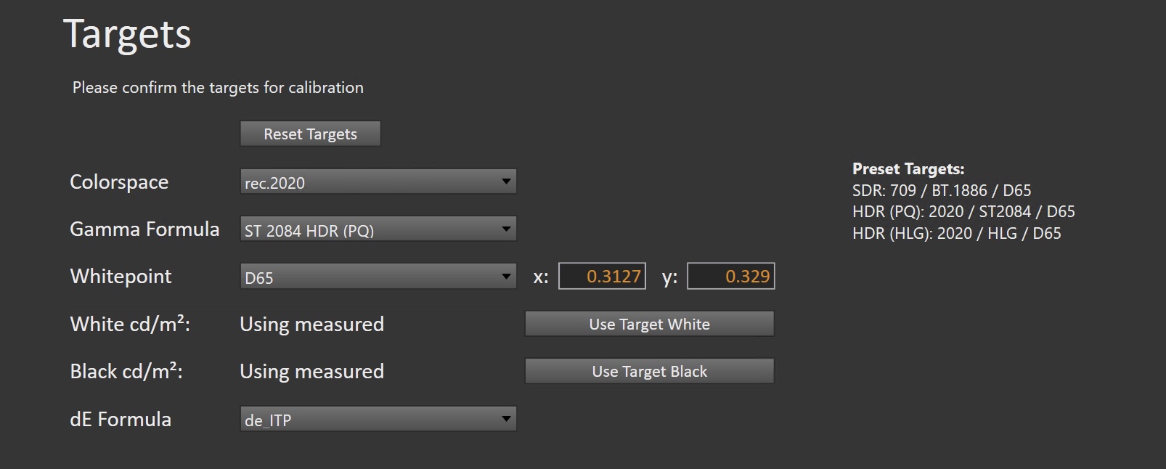Open the Colorspace dropdown showing rec.2020
This screenshot has width=1166, height=469.
pyautogui.click(x=378, y=182)
